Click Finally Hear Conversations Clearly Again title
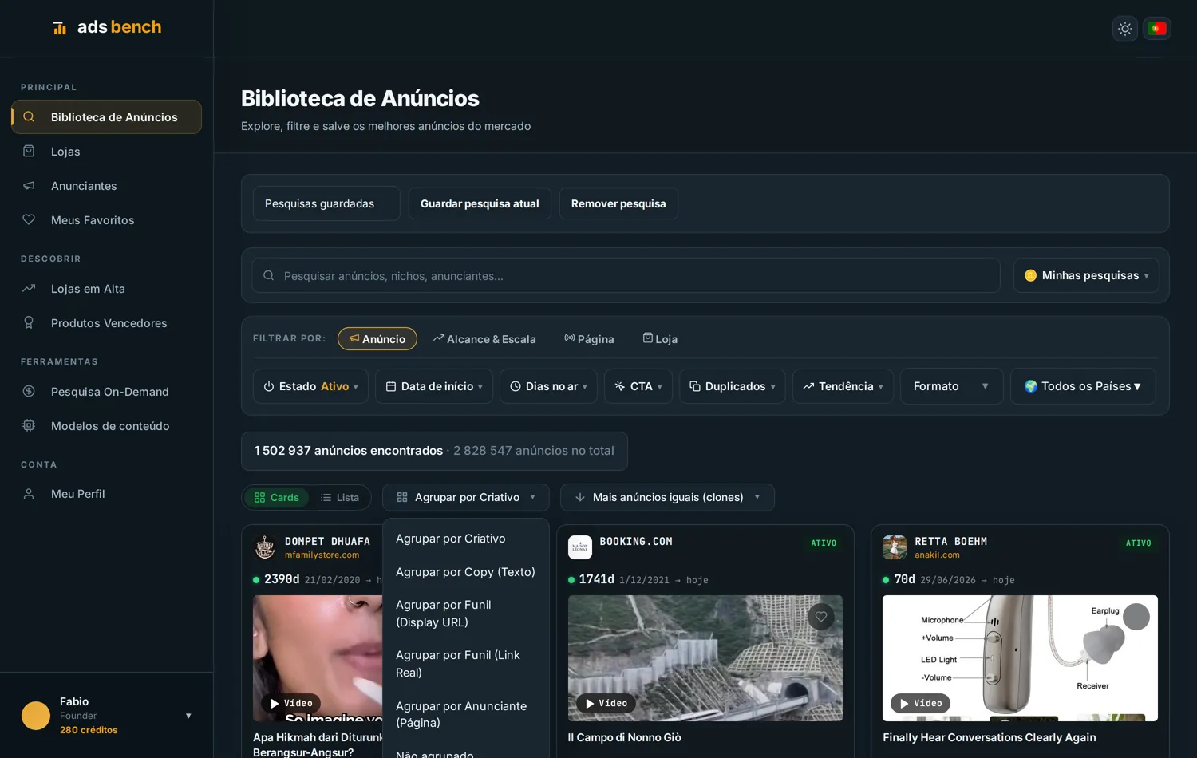1197x758 pixels. click(990, 737)
